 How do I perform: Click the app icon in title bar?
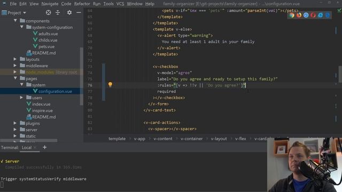click(4, 4)
